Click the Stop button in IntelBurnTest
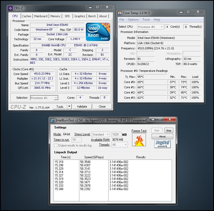The height and width of the screenshot is (211, 214). 169,130
